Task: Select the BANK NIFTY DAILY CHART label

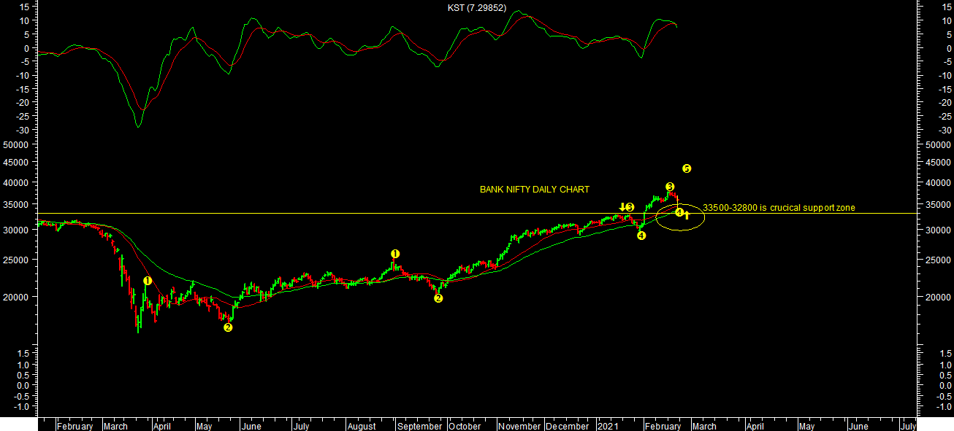Action: pos(534,190)
